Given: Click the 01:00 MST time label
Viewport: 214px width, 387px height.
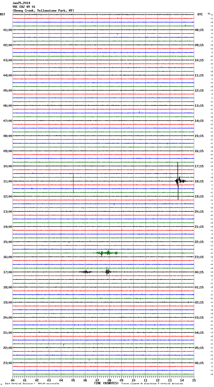Looking at the screenshot, I should click(8, 30).
